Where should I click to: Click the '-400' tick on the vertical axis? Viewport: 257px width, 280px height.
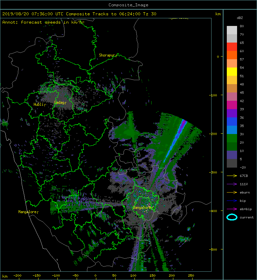(213, 211)
